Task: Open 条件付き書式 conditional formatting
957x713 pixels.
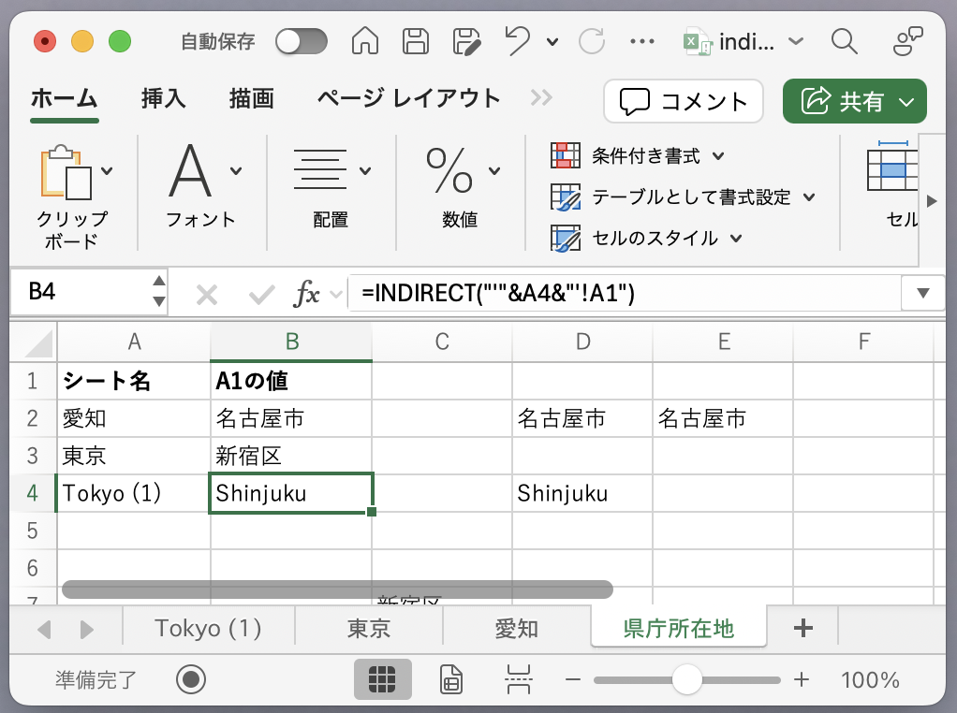Action: [x=637, y=156]
